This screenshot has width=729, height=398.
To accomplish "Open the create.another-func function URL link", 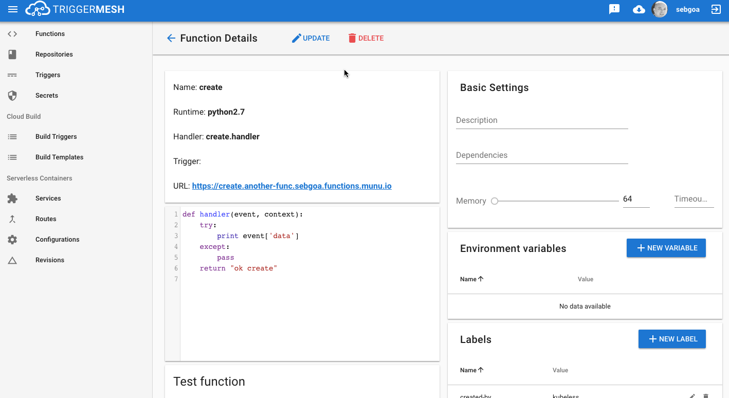I will (x=292, y=186).
